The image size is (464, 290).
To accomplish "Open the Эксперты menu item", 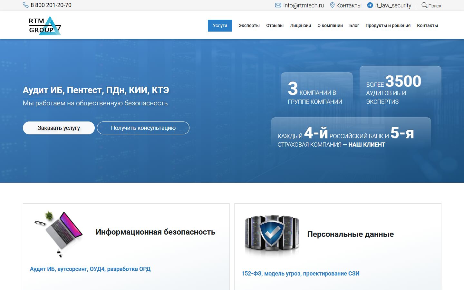I will tap(249, 25).
